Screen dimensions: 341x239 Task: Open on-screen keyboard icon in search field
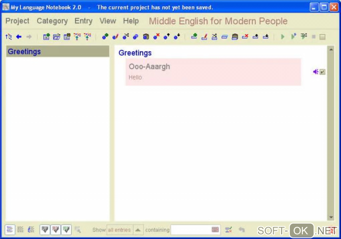pyautogui.click(x=215, y=230)
